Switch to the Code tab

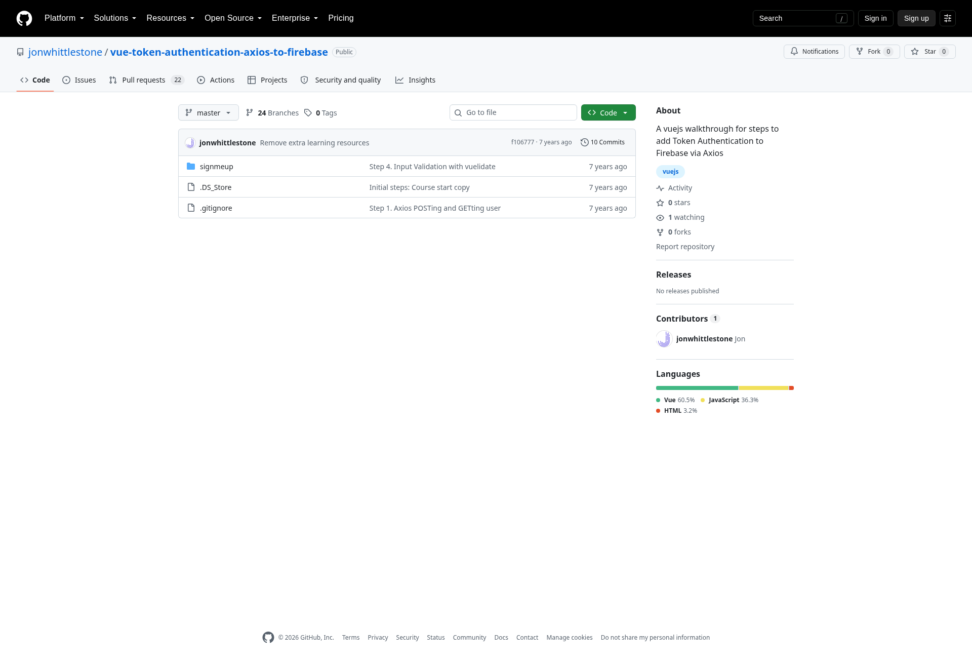pyautogui.click(x=35, y=80)
